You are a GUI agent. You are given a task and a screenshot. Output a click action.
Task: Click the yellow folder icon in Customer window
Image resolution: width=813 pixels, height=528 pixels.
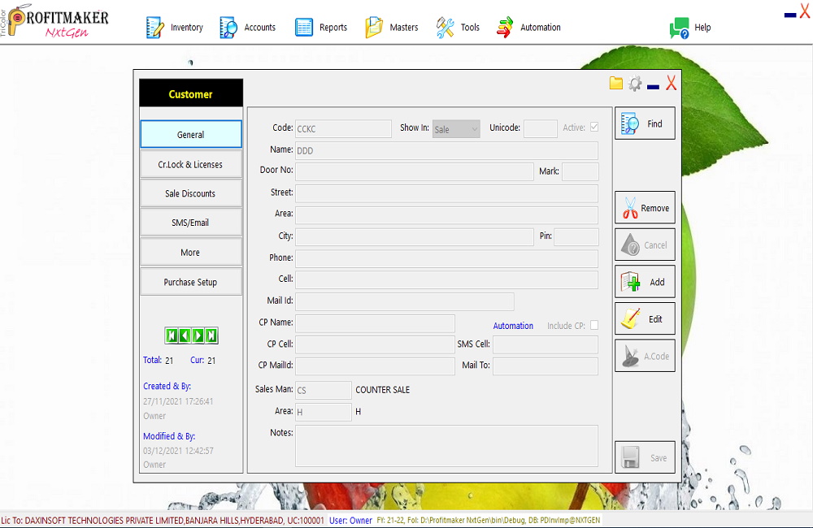click(x=616, y=83)
